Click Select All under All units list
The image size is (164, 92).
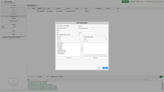[x=69, y=58]
